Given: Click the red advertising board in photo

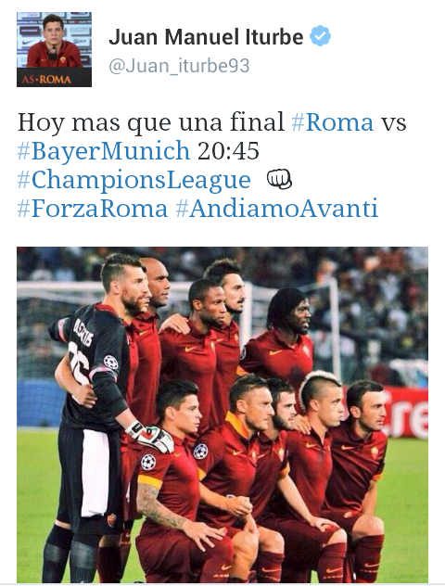Looking at the screenshot, I should pos(403,413).
